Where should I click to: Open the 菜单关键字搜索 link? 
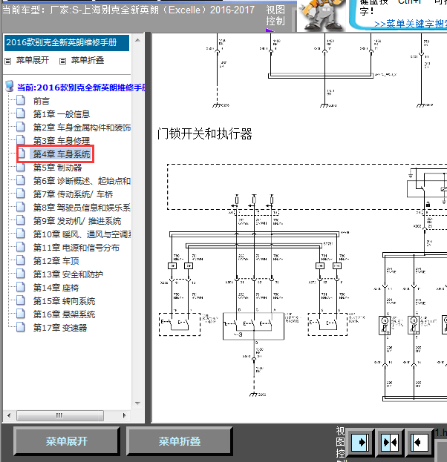click(x=411, y=24)
